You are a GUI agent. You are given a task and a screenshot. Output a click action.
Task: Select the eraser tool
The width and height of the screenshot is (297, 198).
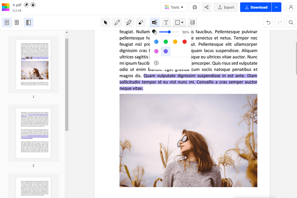tap(141, 22)
